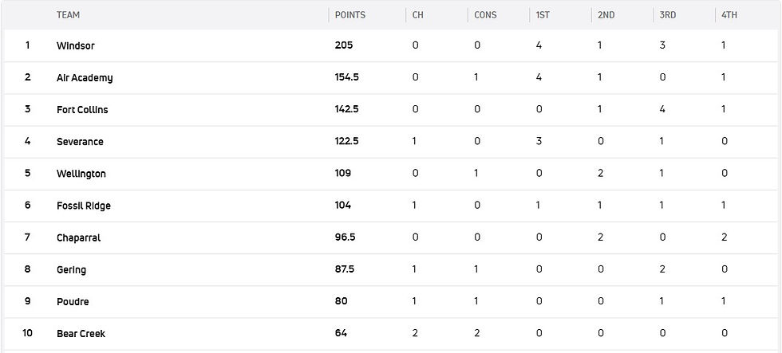Screen dimensions: 782x353
Task: Click Windsor's 205 points value
Action: coord(344,46)
